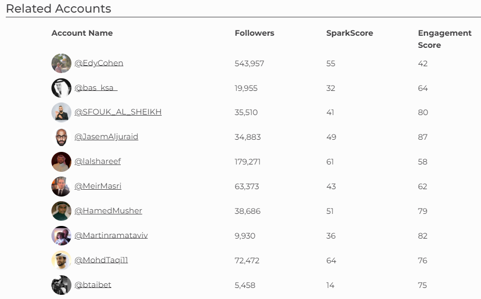Go to the @HamedMusher account link
481x299 pixels.
(x=108, y=211)
